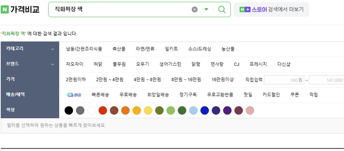The width and height of the screenshot is (344, 151).
Task: Toggle the 무료배송 filter
Action: 128,95
